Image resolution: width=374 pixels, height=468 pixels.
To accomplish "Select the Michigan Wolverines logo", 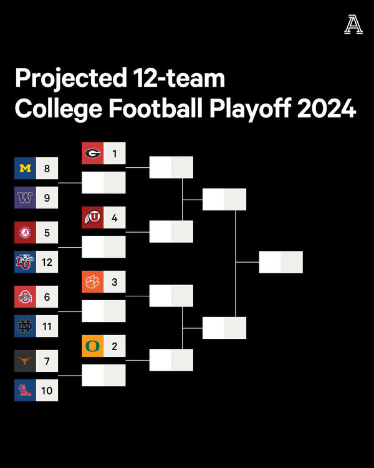I will [25, 168].
